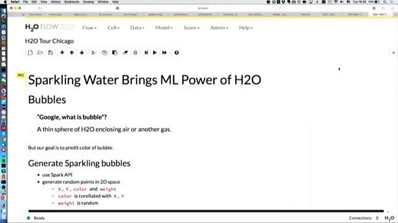398x223 pixels.
Task: Click color is corellated with X, Y
Action: [91, 196]
